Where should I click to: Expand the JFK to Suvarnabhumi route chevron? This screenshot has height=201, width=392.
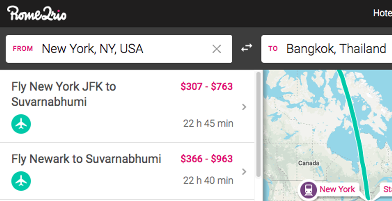point(244,107)
